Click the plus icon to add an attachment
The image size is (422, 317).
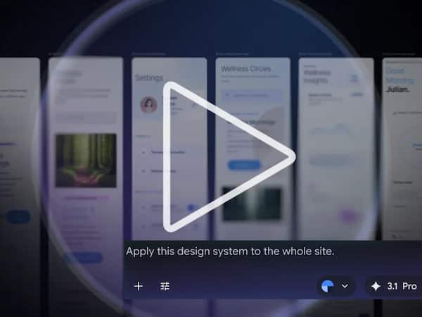(x=139, y=286)
